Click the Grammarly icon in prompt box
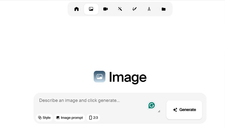The height and width of the screenshot is (128, 225). 152,105
